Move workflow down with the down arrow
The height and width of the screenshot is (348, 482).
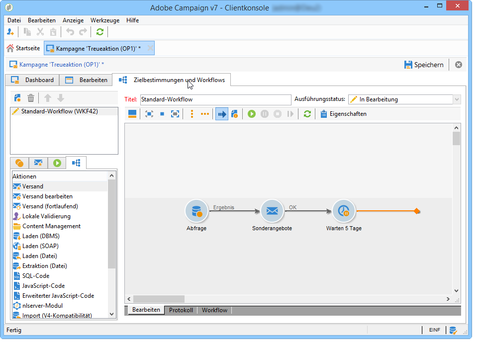[x=61, y=98]
